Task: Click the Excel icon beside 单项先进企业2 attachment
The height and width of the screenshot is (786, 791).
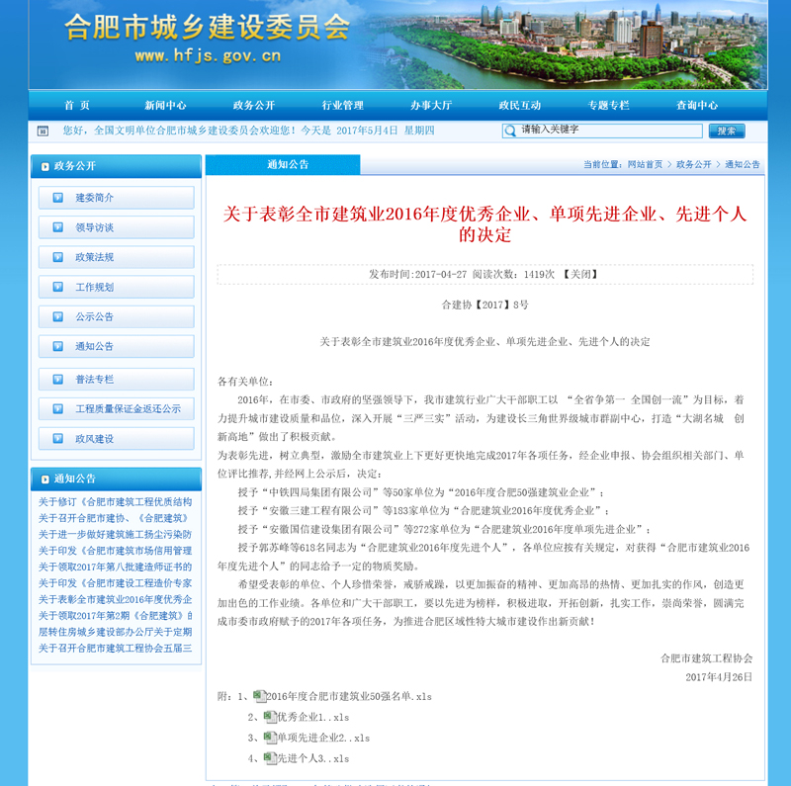Action: (x=269, y=738)
